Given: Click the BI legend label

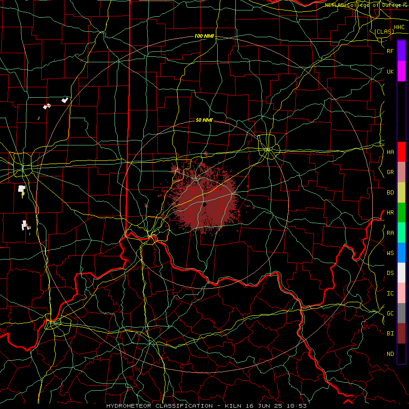Looking at the screenshot, I should 390,334.
